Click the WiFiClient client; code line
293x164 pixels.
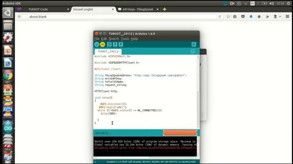(108, 69)
